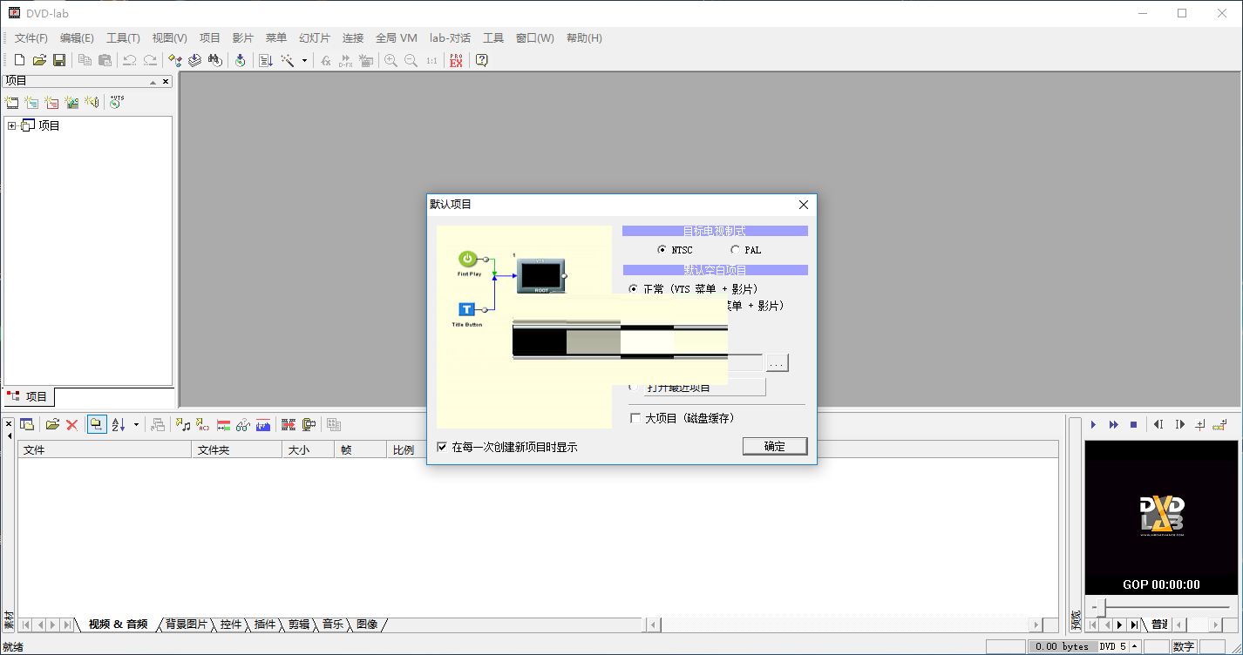Screen dimensions: 1243x655
Task: Open the 文件(F) menu
Action: click(31, 38)
